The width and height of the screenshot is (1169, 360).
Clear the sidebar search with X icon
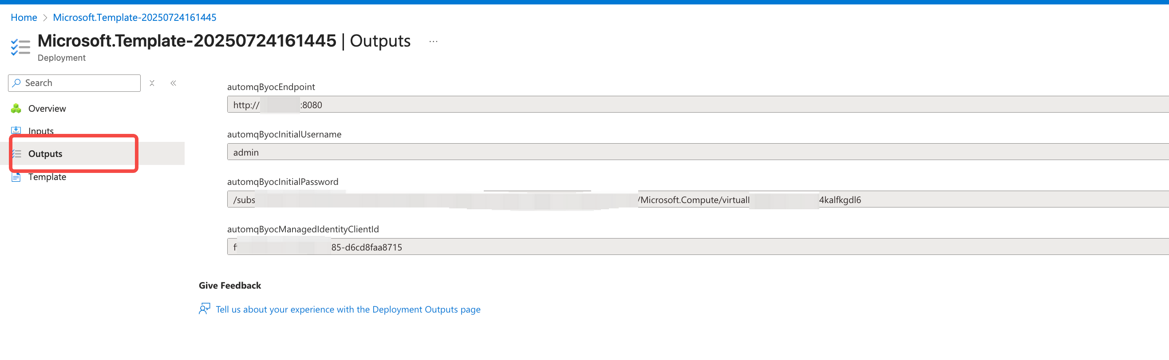152,83
